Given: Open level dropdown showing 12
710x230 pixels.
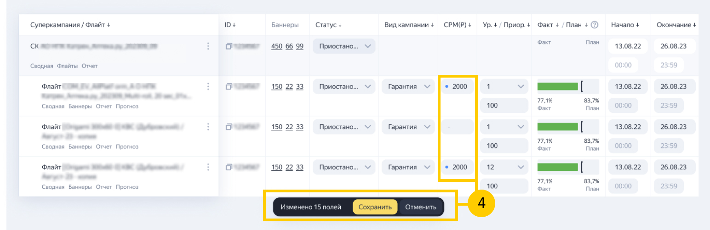Looking at the screenshot, I should (504, 167).
